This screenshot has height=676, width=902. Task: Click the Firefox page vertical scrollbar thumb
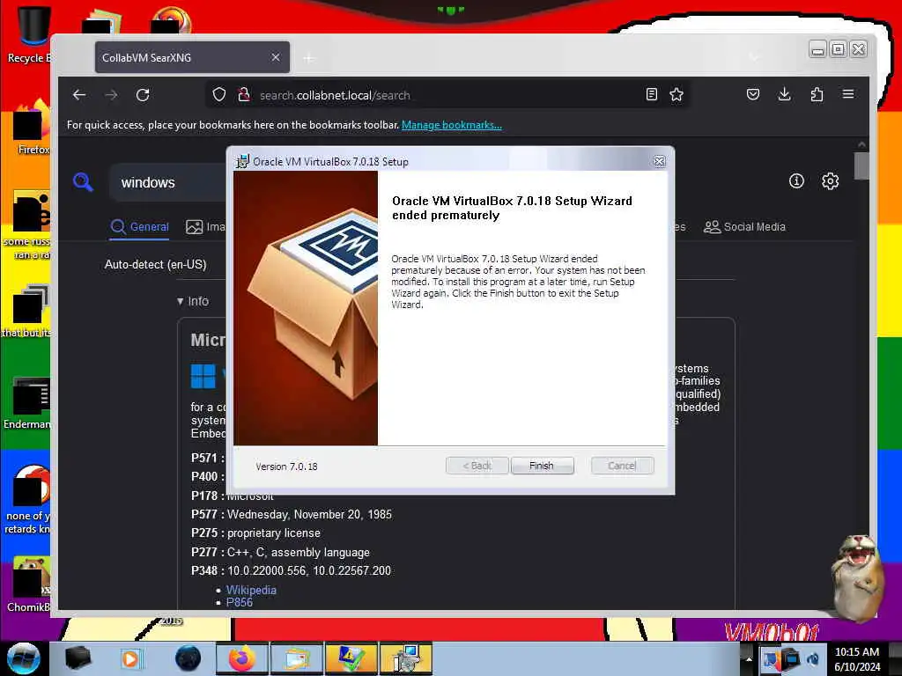[861, 165]
